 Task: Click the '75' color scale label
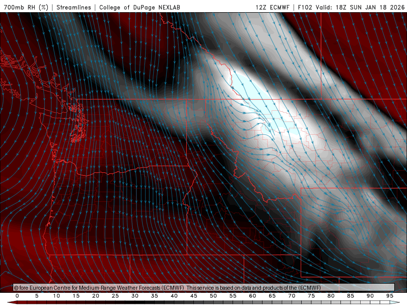point(311,296)
